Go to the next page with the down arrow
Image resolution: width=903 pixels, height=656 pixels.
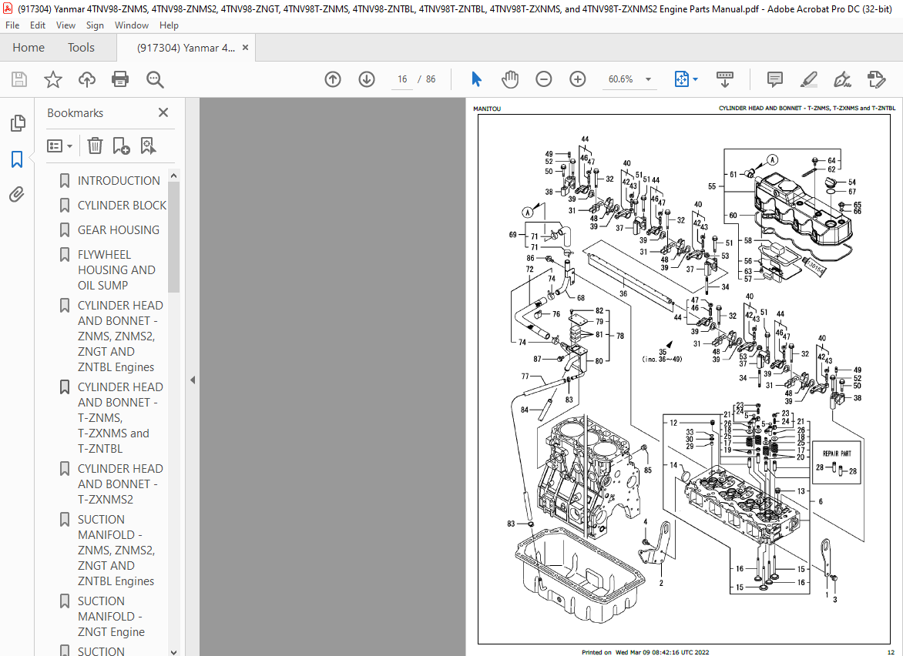(x=367, y=79)
